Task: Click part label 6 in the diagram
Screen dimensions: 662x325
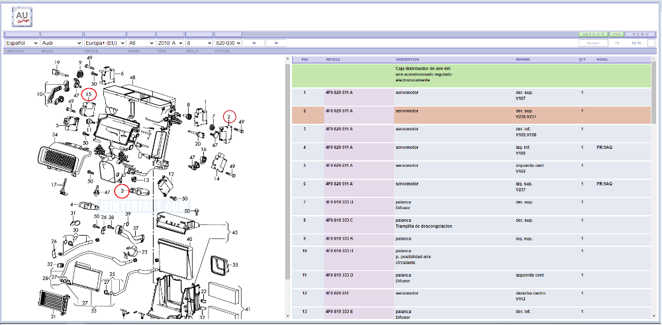Action: point(122,73)
